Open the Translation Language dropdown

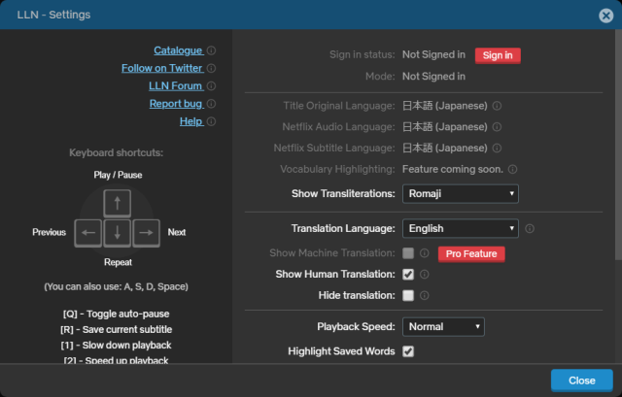(x=460, y=229)
